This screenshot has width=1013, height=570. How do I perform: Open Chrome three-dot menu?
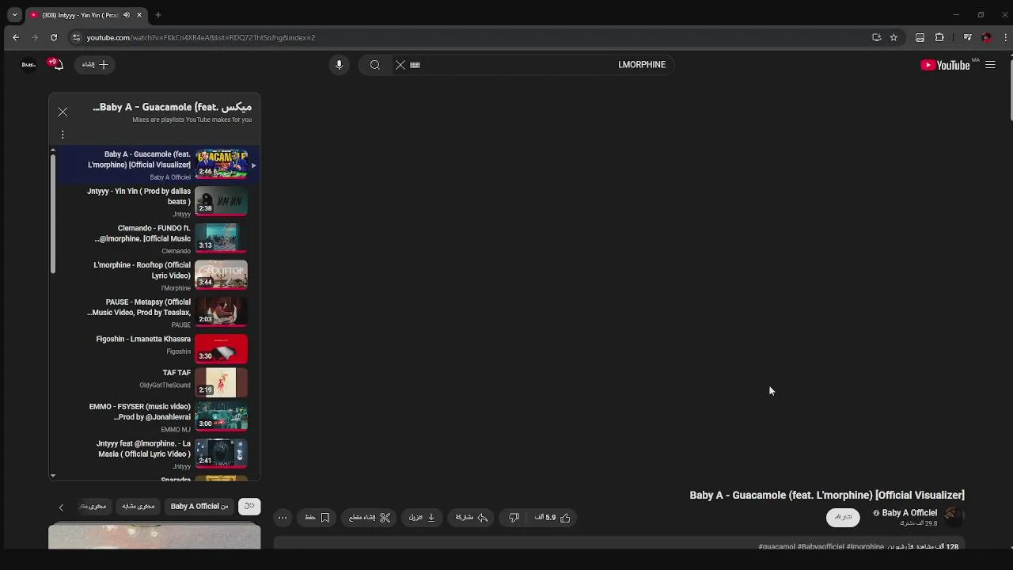pyautogui.click(x=1004, y=37)
